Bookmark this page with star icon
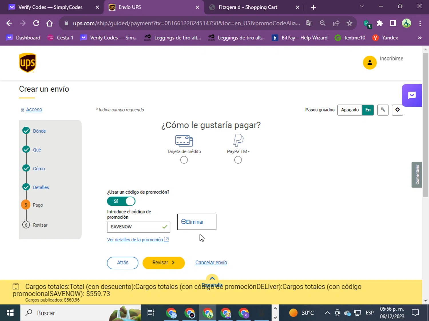429x321 pixels. [349, 23]
